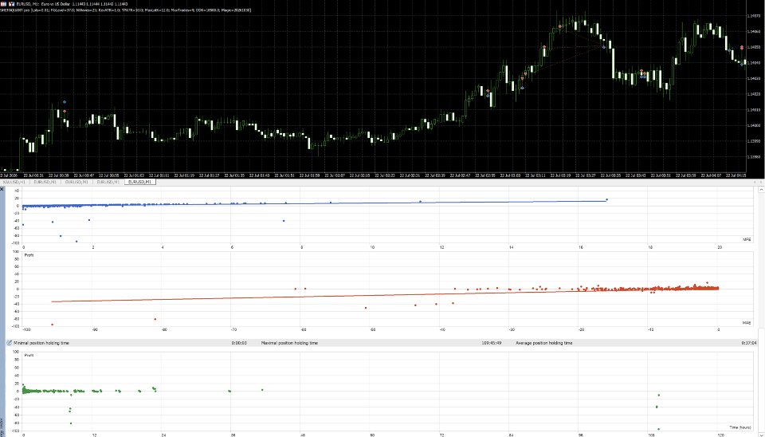
Task: Click the MFE axis label
Action: pyautogui.click(x=747, y=239)
